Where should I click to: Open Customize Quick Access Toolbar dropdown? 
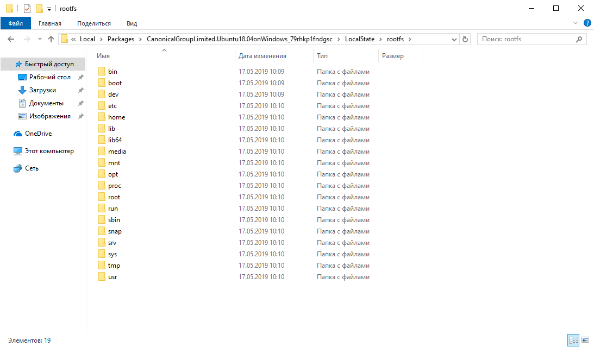click(49, 9)
